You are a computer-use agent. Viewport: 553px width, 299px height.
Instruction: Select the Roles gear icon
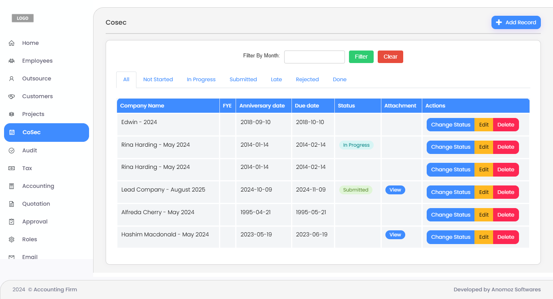12,240
